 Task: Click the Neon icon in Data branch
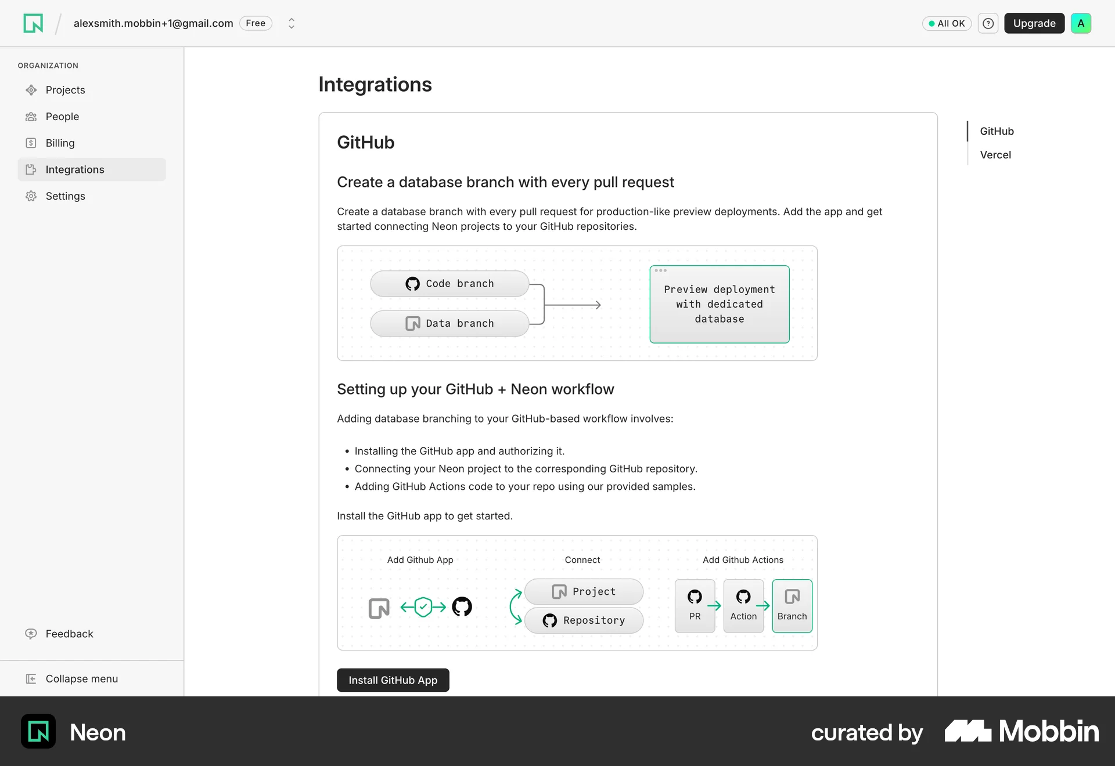click(412, 323)
